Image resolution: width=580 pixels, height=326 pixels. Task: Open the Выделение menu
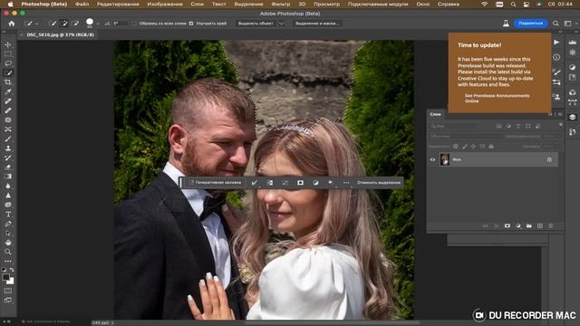point(248,4)
